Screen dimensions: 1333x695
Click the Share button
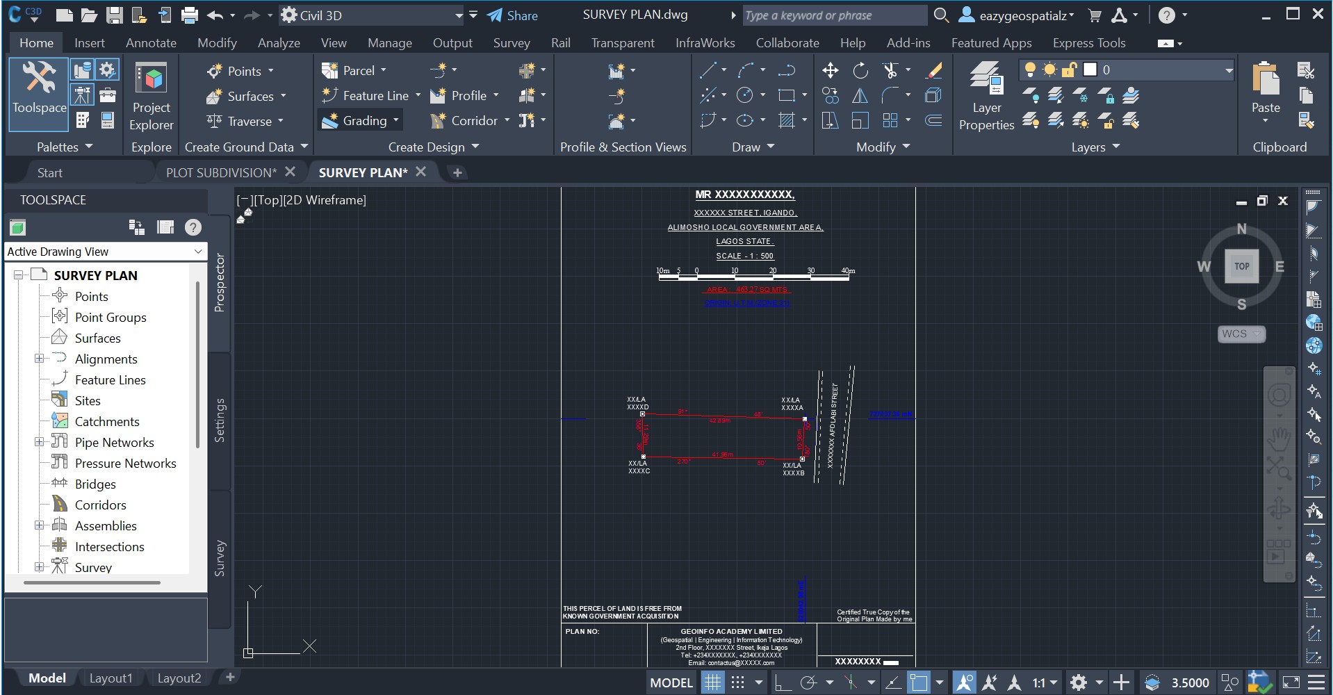512,15
